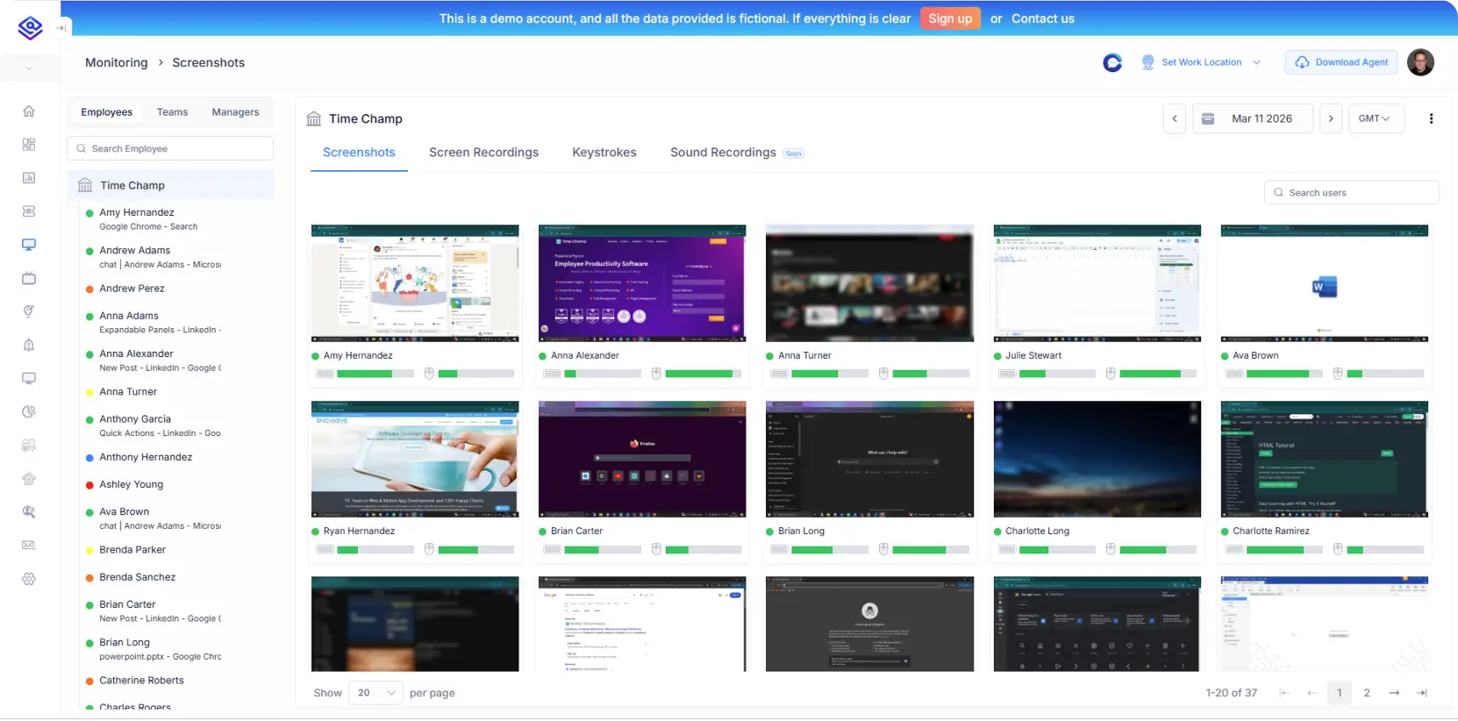Screen dimensions: 1458x721
Task: Select Ashley Young in employee list
Action: (132, 484)
